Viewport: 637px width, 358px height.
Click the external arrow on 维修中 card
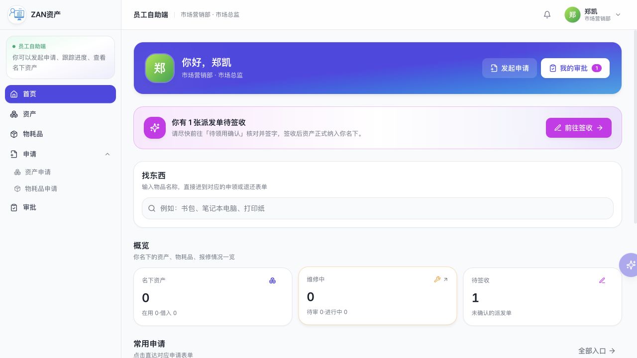(446, 279)
